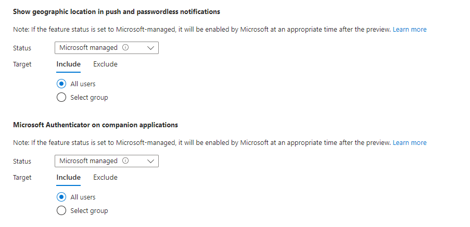This screenshot has width=470, height=227.
Task: Switch to Include tab for geographic location target
Action: (x=68, y=64)
